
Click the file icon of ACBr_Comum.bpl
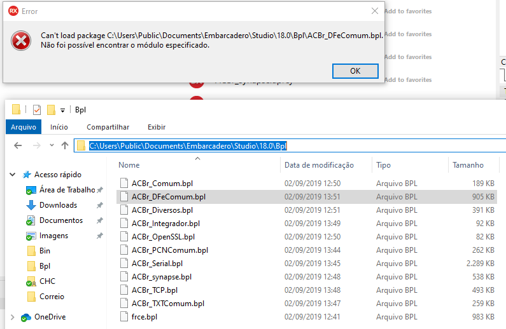point(124,183)
